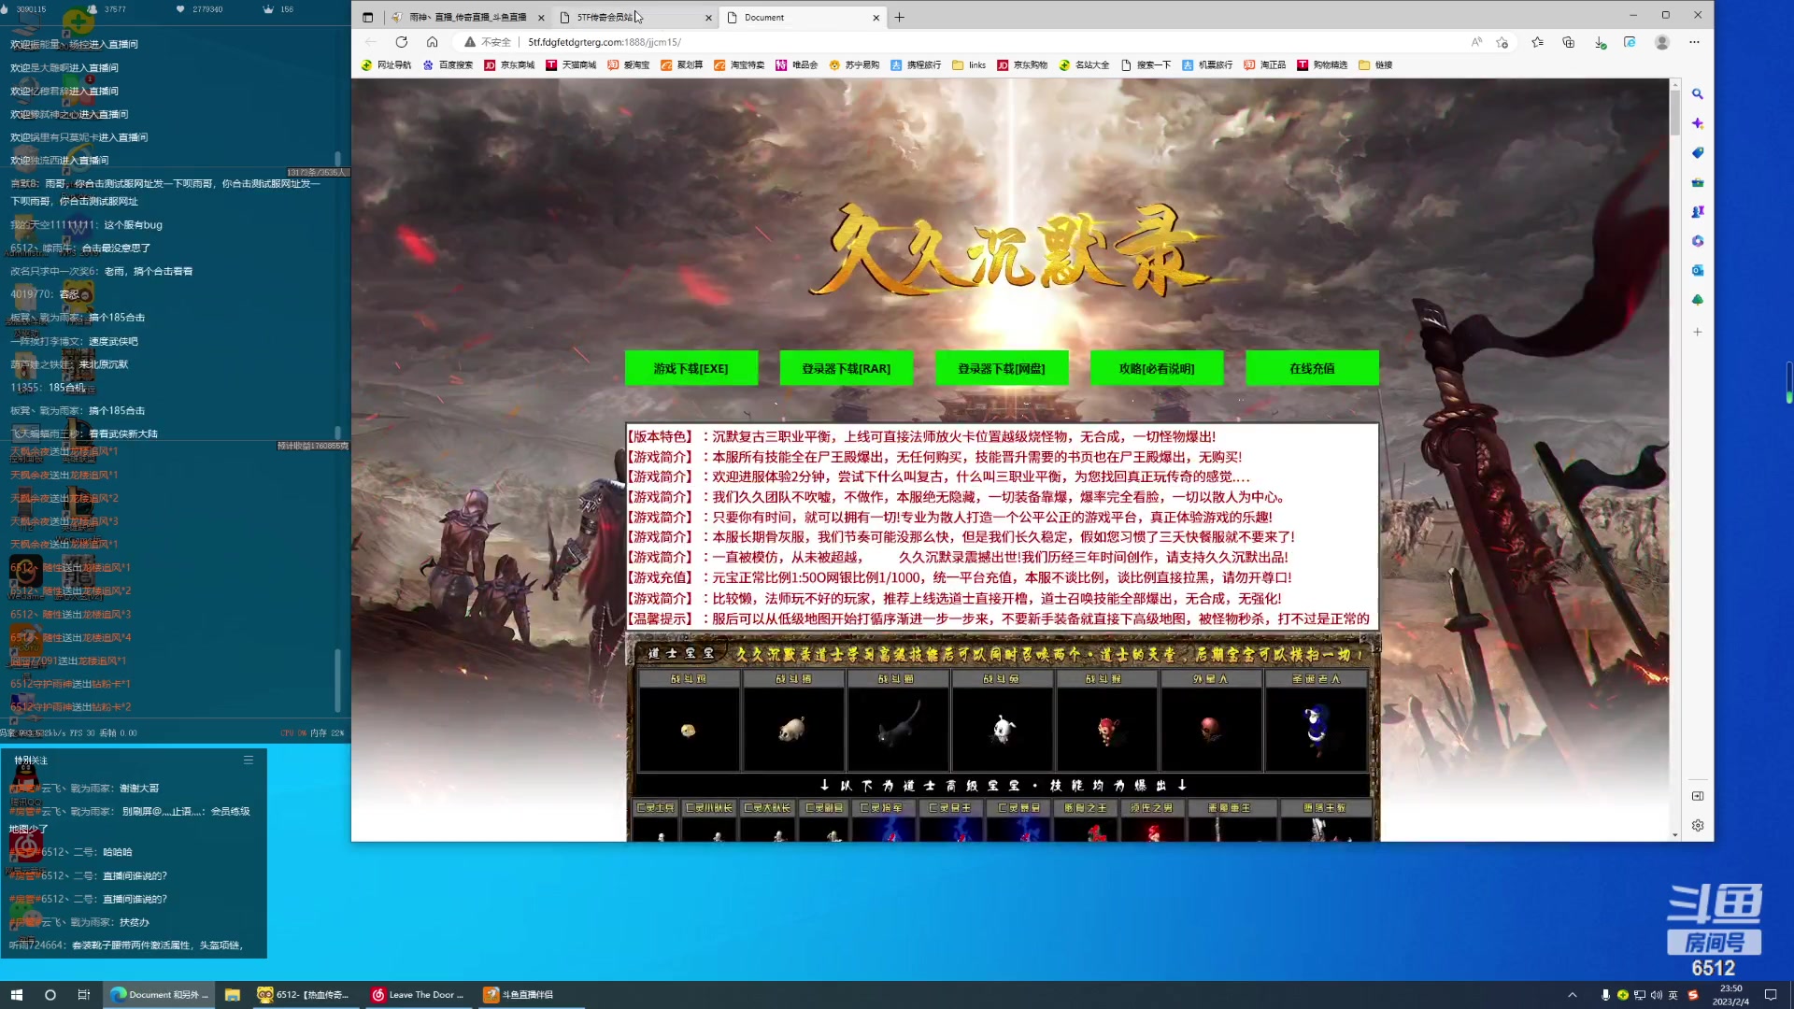This screenshot has height=1009, width=1794.
Task: Click the 在线充值 button
Action: tap(1312, 367)
